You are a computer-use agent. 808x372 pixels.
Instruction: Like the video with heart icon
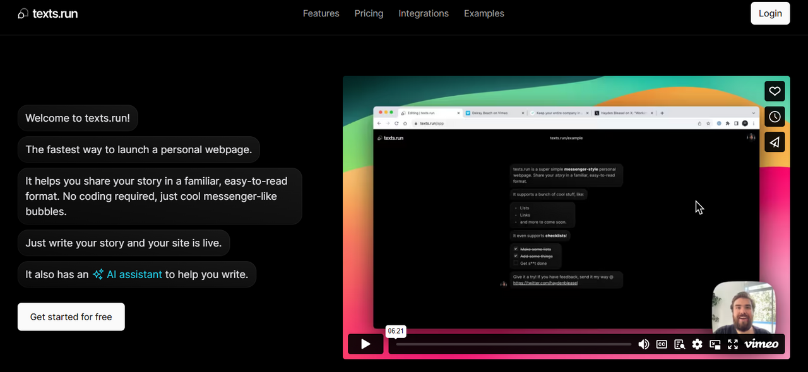coord(775,91)
